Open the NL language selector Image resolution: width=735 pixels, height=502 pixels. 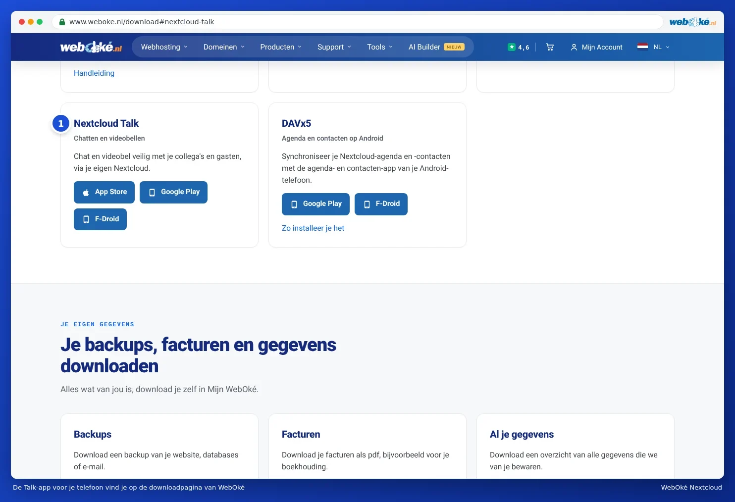pyautogui.click(x=661, y=47)
